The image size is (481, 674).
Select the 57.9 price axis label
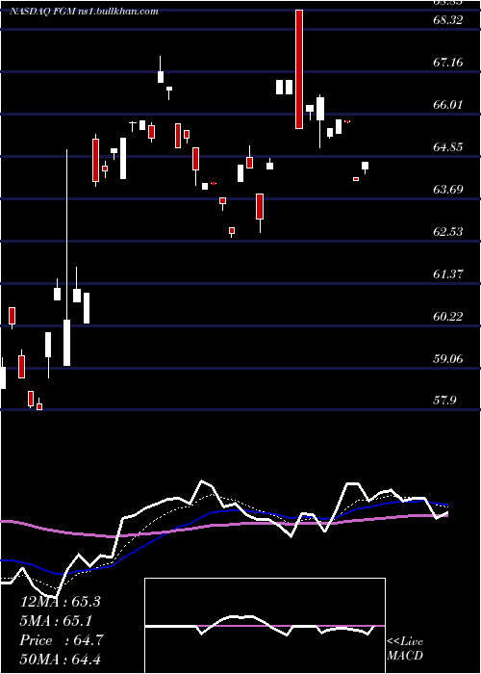(444, 401)
